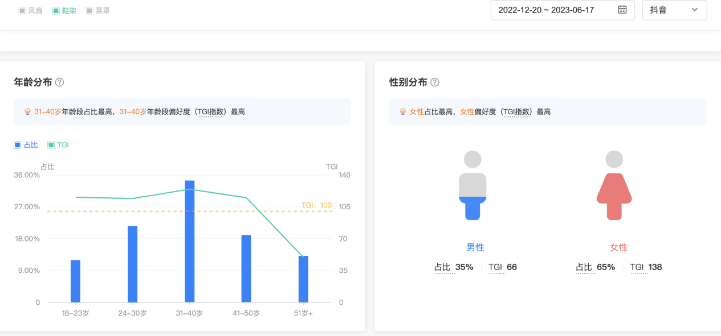721x336 pixels.
Task: Click lightbulb icon in age insight banner
Action: pos(27,112)
